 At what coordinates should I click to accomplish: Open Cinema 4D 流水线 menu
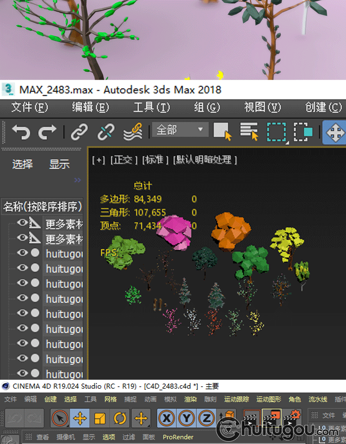[x=318, y=399]
